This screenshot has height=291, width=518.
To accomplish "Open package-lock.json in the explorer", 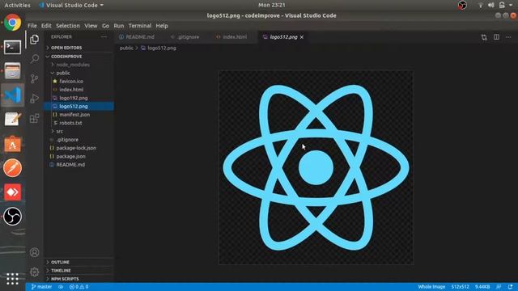I will coord(79,148).
